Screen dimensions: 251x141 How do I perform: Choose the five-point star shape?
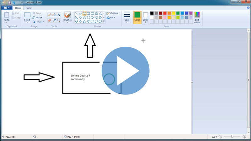pyautogui.click(x=84, y=21)
